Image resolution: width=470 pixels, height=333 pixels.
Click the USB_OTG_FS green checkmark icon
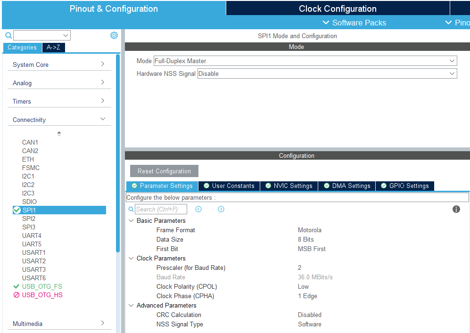click(x=16, y=286)
